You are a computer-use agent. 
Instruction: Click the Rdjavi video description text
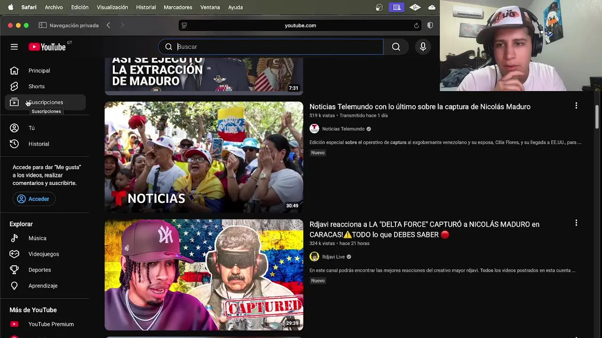(x=443, y=270)
